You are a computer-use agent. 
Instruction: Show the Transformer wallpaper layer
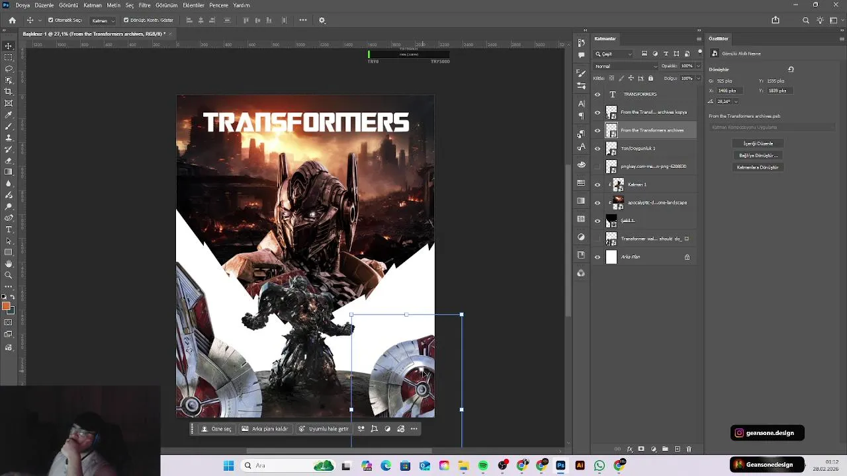click(598, 239)
